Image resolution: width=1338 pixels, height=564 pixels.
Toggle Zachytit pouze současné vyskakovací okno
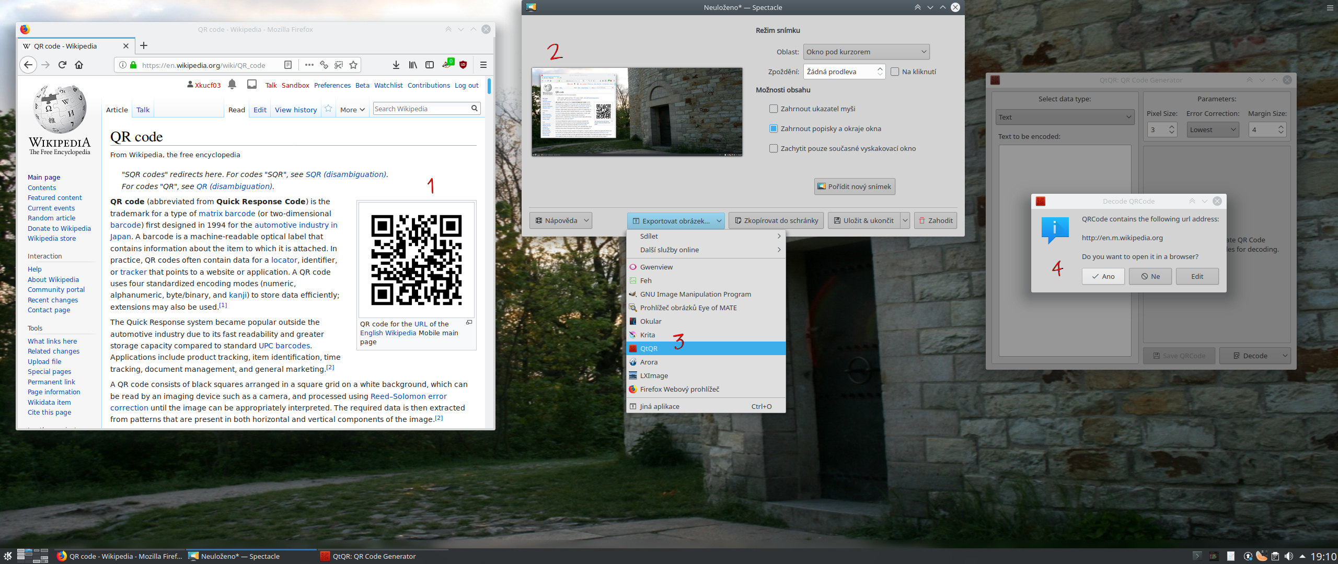[774, 148]
